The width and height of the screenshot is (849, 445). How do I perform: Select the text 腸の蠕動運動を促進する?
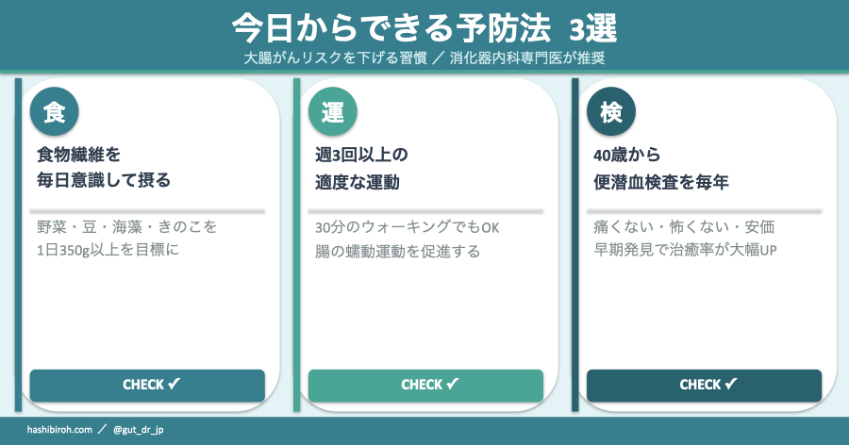[x=397, y=251]
